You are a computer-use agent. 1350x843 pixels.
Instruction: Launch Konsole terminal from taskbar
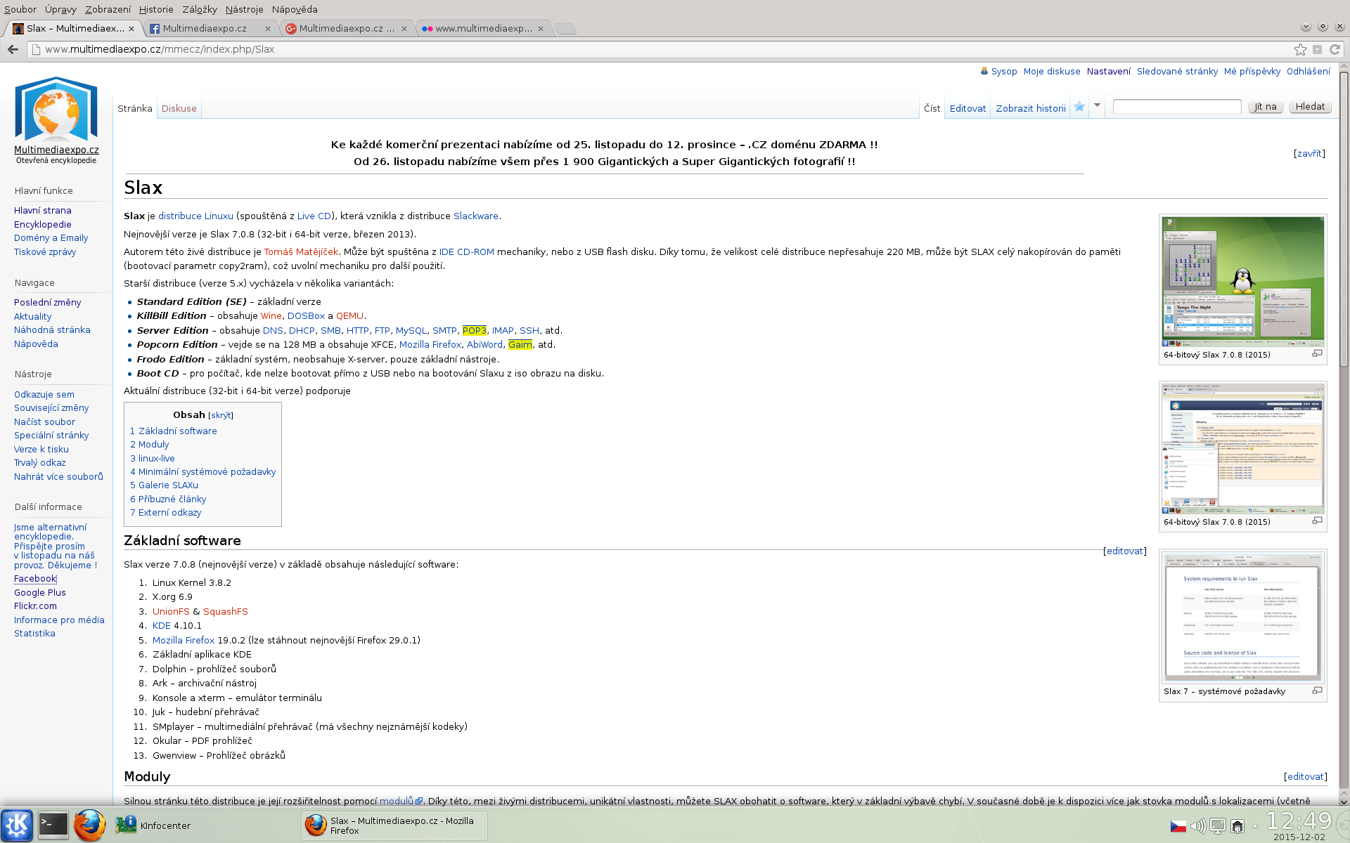53,825
